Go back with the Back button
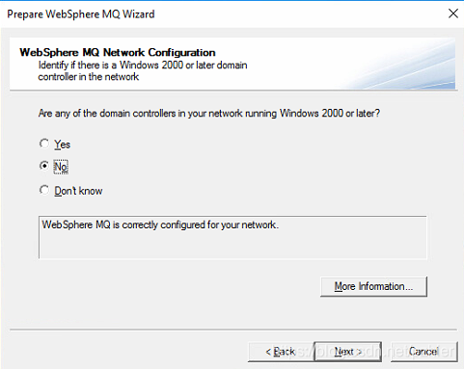The width and height of the screenshot is (464, 369). 281,352
